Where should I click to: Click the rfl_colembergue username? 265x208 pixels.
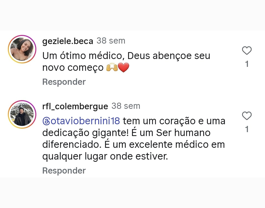click(75, 106)
